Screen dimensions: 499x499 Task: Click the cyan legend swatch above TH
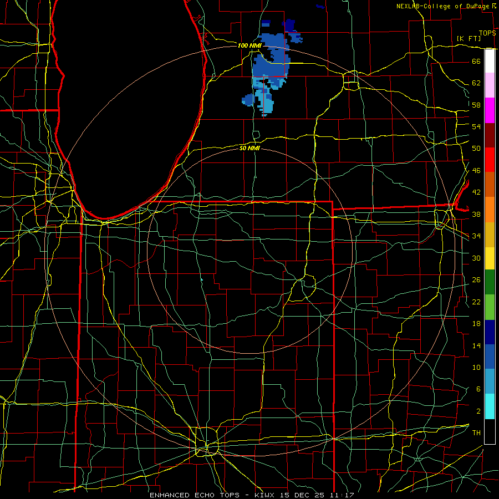(490, 406)
